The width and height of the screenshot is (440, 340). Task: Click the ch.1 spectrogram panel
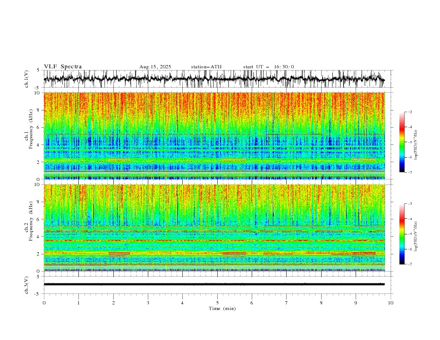(214, 136)
